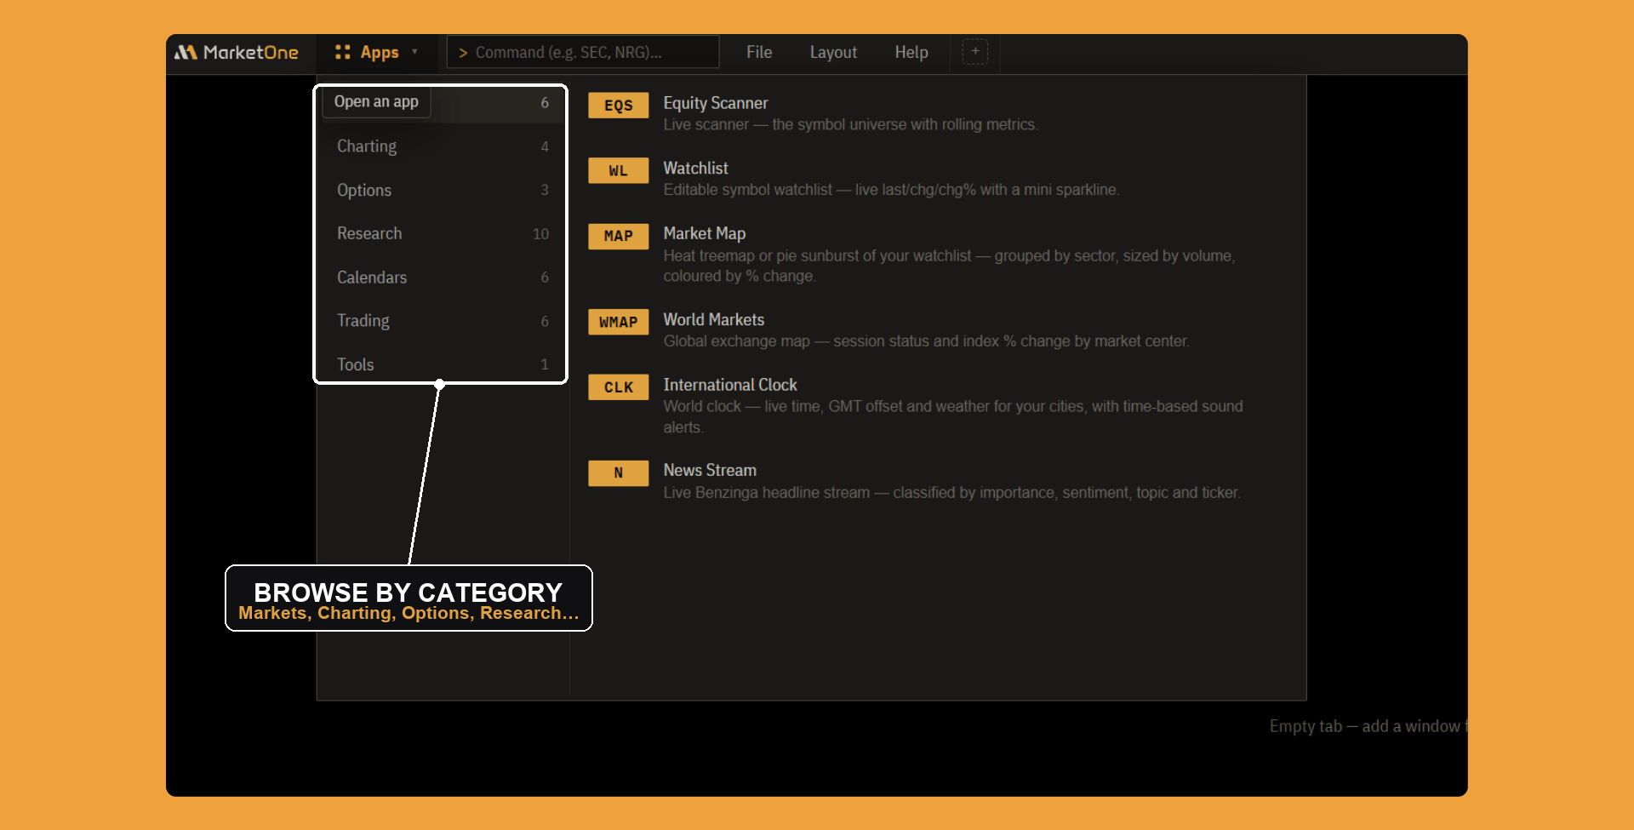Select the Calendars category
This screenshot has height=830, width=1634.
pyautogui.click(x=442, y=278)
